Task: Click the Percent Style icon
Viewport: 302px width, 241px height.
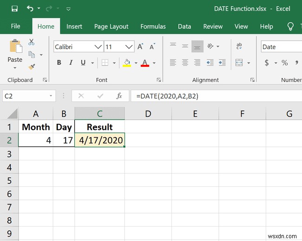Action: point(284,63)
